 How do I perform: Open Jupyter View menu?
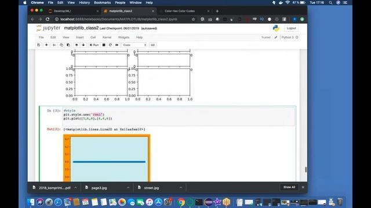click(x=66, y=37)
